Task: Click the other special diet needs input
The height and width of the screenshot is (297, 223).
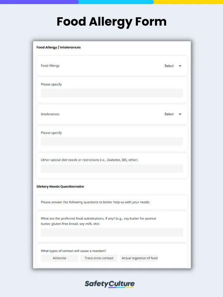Action: [x=111, y=169]
